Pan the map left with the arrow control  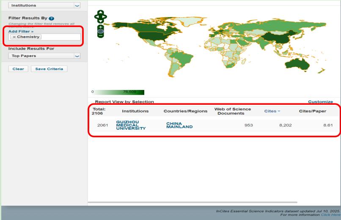coord(96,17)
